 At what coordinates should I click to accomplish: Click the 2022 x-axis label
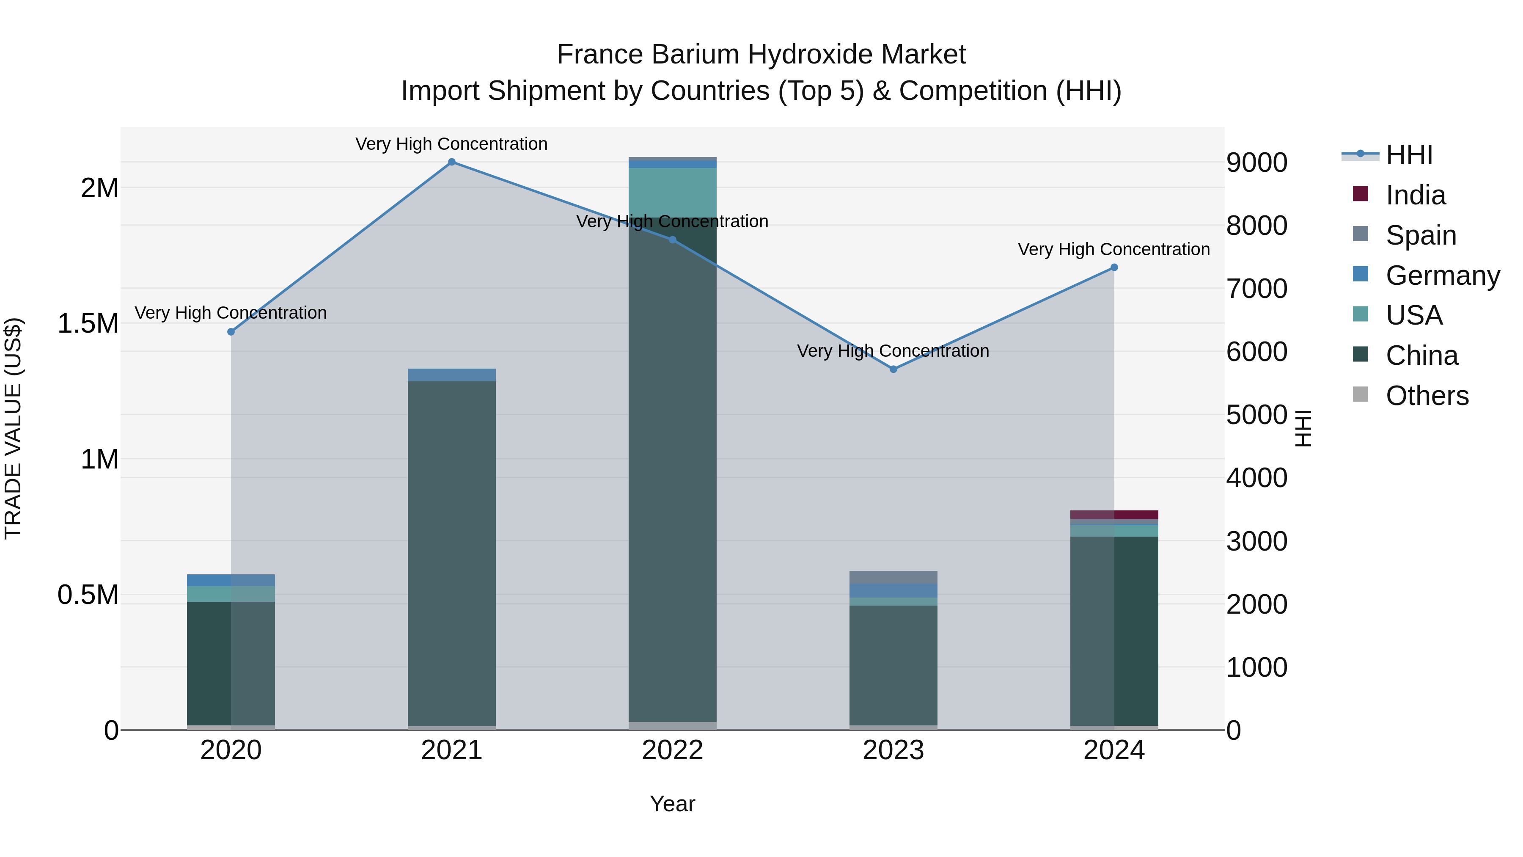point(672,750)
